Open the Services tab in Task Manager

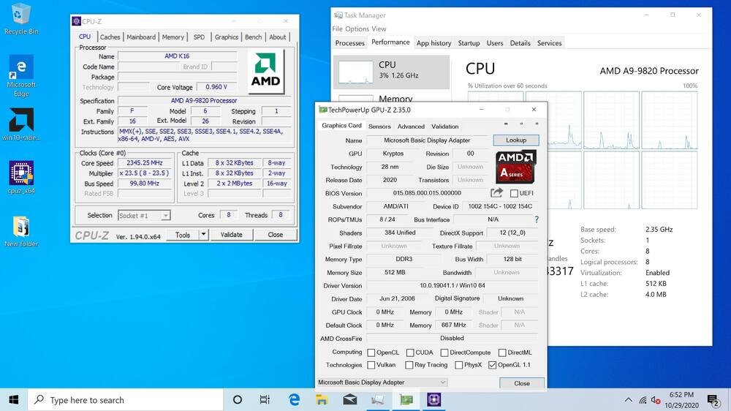(x=549, y=43)
